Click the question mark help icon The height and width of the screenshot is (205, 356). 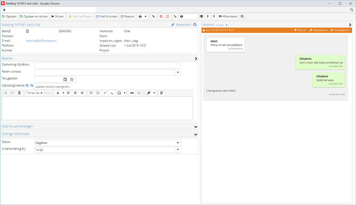tap(208, 16)
